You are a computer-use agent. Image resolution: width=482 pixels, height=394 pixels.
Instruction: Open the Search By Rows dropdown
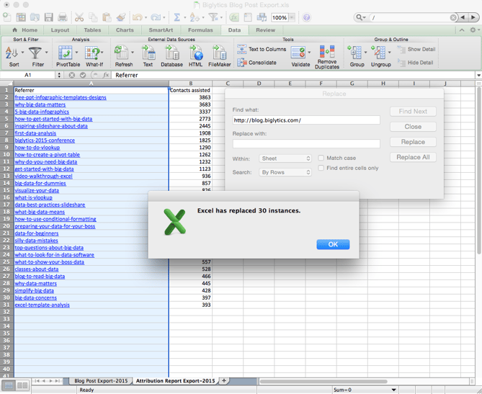coord(285,173)
